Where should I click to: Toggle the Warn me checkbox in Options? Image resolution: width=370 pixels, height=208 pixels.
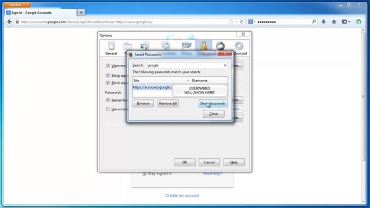tap(108, 66)
